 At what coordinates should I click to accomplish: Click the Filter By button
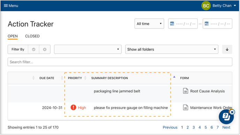[x=18, y=49]
